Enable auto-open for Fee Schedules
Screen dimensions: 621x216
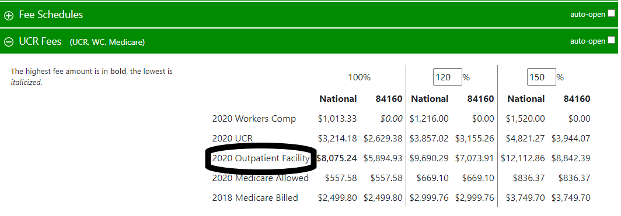(611, 14)
